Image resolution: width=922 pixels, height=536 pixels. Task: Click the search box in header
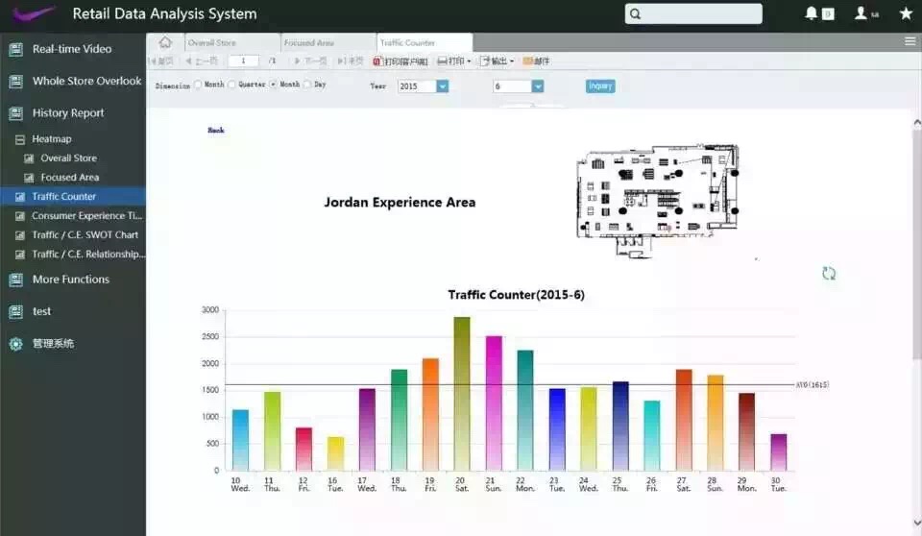point(693,13)
